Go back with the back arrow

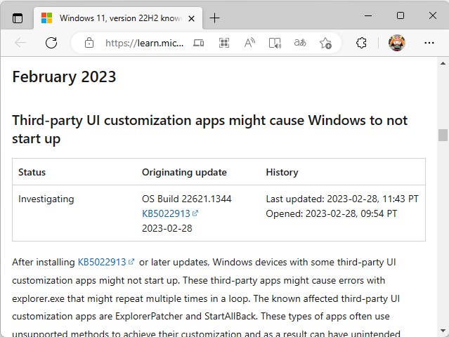pyautogui.click(x=20, y=43)
